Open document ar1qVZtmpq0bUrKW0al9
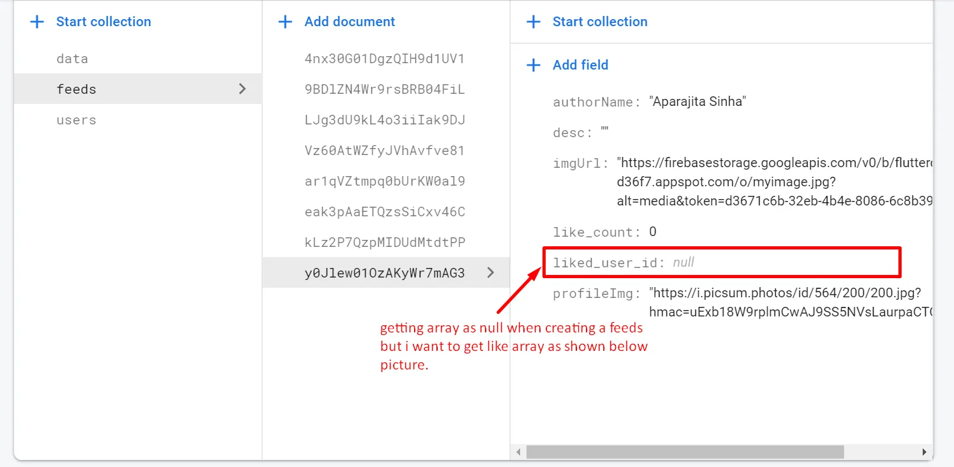The width and height of the screenshot is (954, 467). 386,181
